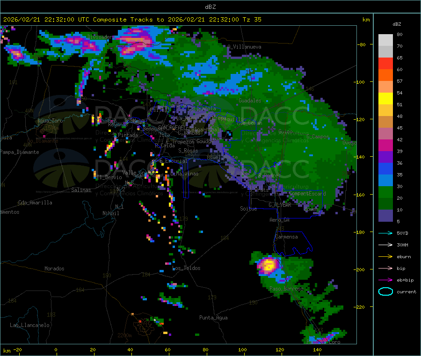Click the 'km' unit label at bottom left

(7, 351)
